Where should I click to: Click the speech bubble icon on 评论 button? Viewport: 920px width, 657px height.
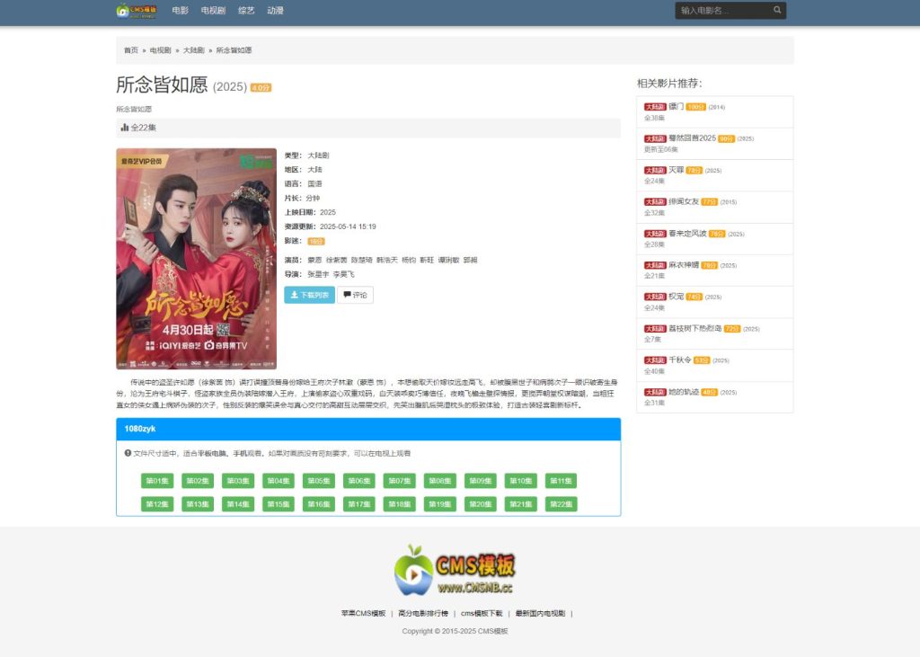tap(347, 295)
